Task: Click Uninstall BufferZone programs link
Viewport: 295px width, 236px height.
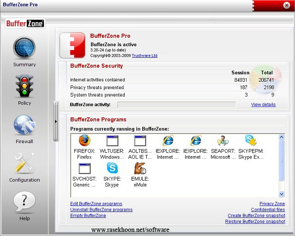Action: pos(102,210)
